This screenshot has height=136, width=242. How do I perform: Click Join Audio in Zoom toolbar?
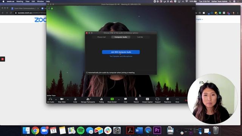(x=50, y=100)
